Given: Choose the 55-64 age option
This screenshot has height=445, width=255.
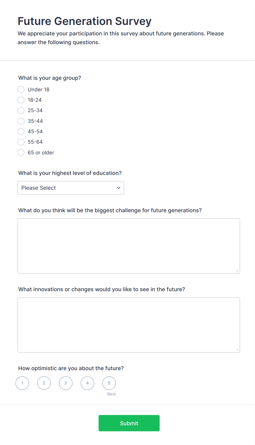Looking at the screenshot, I should [x=21, y=142].
